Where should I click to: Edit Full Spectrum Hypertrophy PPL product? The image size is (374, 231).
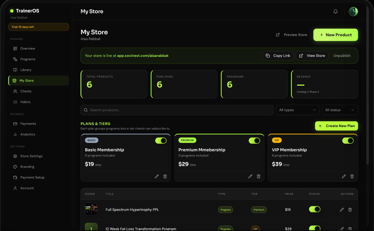(x=342, y=210)
